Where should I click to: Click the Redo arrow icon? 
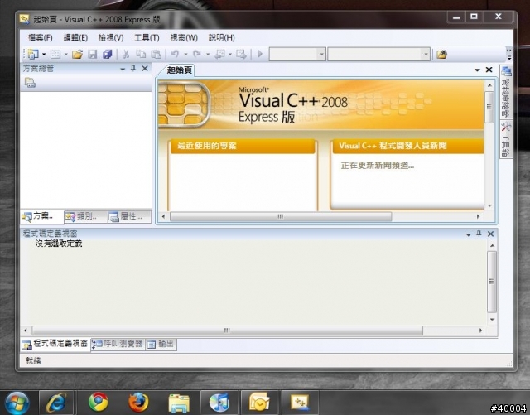(x=197, y=54)
